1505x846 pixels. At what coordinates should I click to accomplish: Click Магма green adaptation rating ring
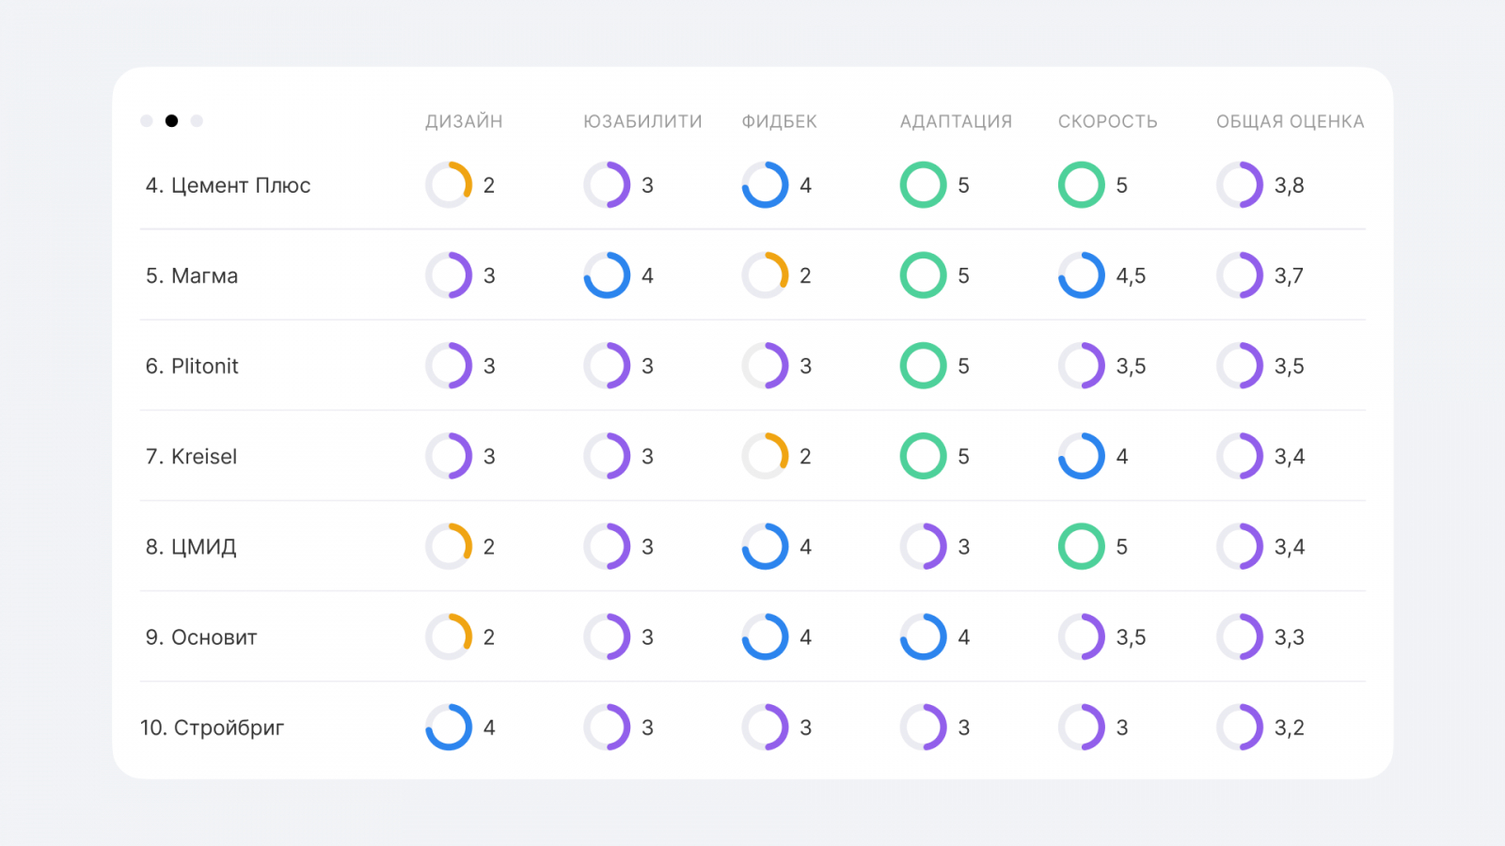923,275
